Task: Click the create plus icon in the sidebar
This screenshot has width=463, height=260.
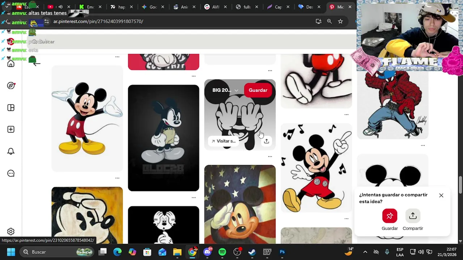Action: tap(11, 129)
